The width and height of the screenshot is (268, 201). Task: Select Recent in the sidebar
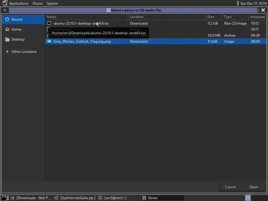pyautogui.click(x=23, y=19)
